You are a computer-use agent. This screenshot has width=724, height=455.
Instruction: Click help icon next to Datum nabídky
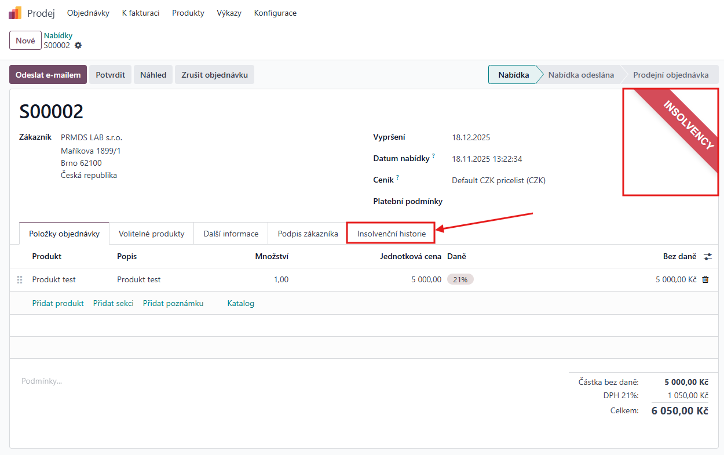click(x=433, y=156)
